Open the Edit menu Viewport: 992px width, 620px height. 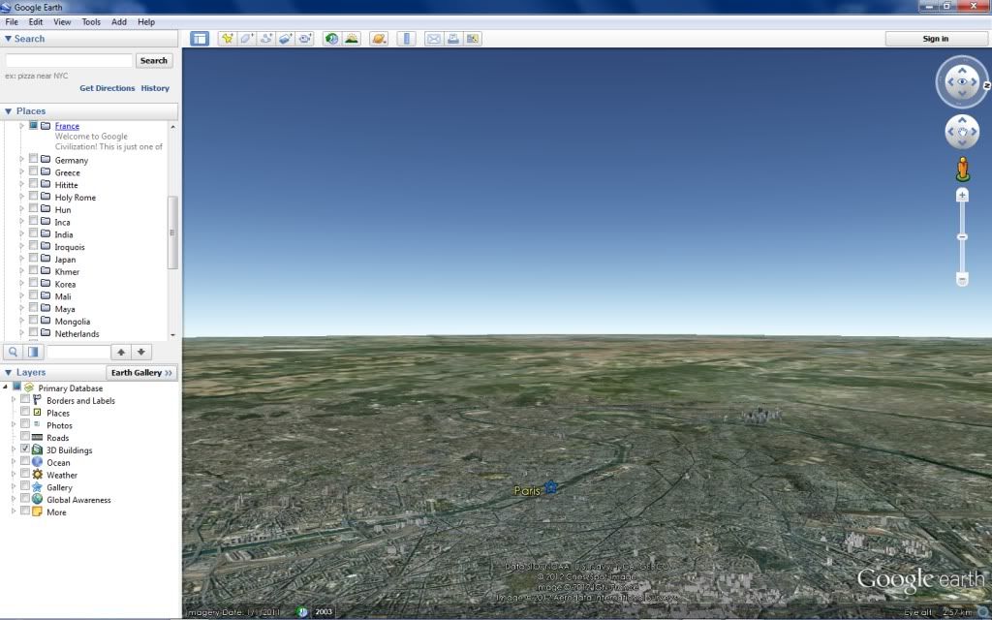point(36,21)
